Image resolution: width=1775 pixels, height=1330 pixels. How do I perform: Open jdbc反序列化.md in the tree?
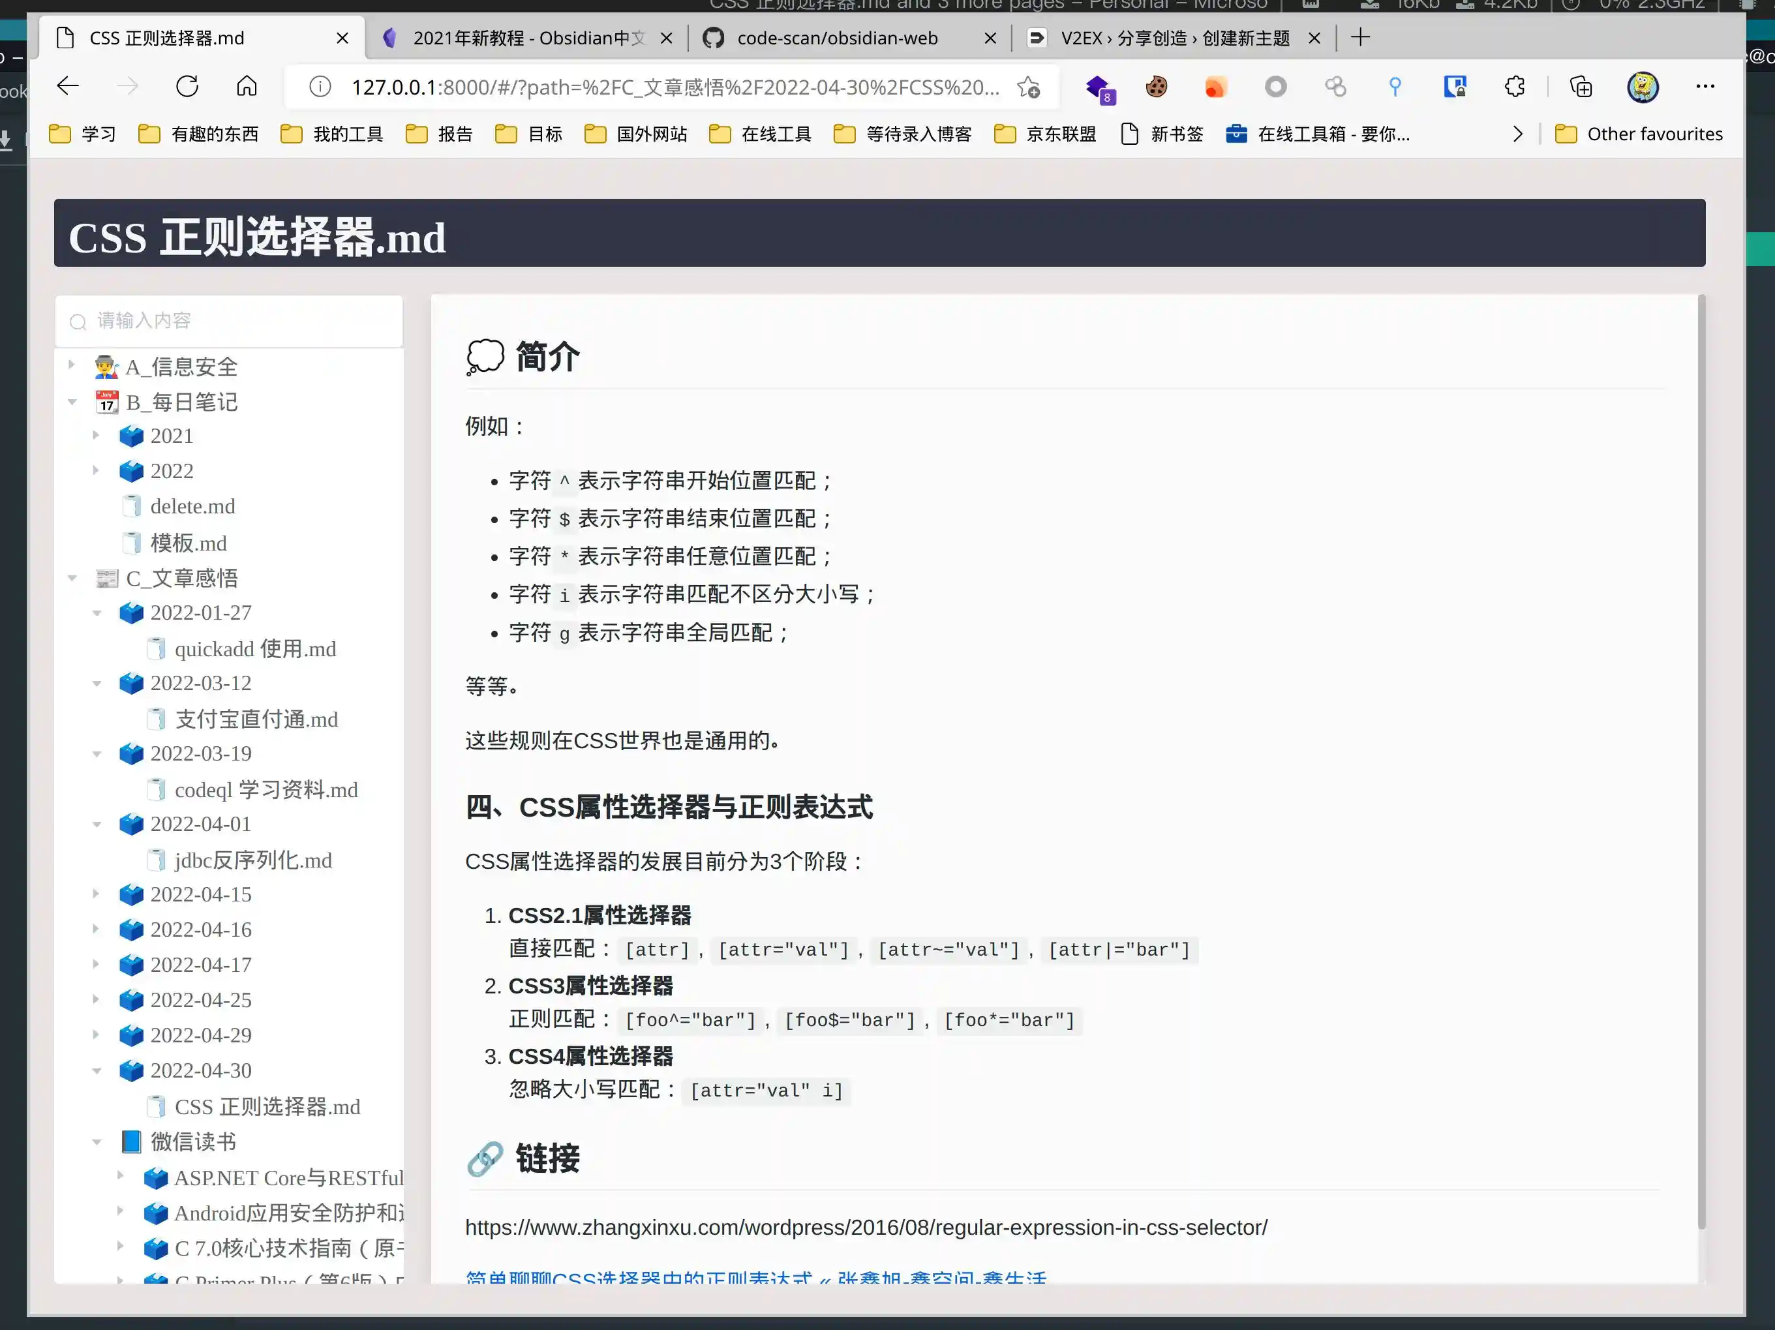point(252,860)
